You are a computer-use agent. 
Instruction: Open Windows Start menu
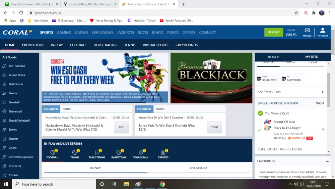pyautogui.click(x=6, y=184)
